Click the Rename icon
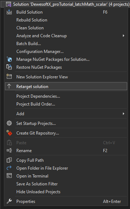The width and height of the screenshot is (130, 209). pos(9,150)
